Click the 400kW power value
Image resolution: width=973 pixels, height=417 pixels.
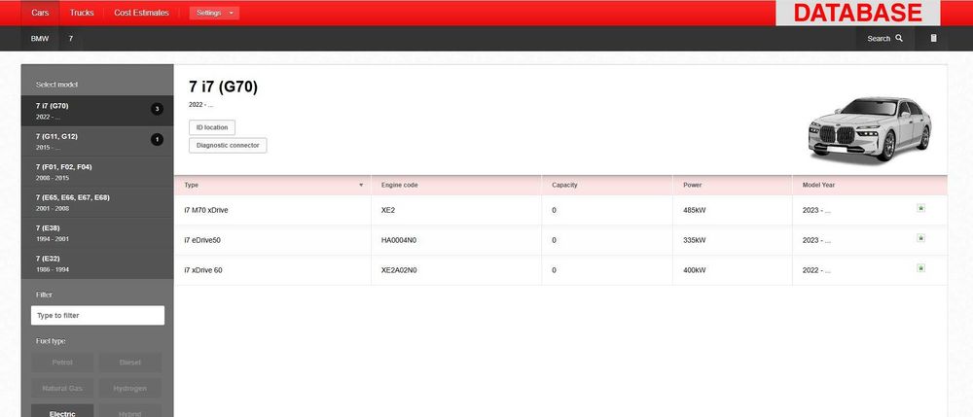click(695, 271)
